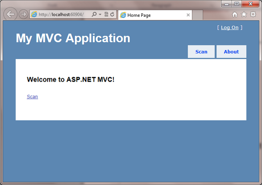The height and width of the screenshot is (185, 262).
Task: Refresh the page with the reload icon
Action: [x=112, y=14]
